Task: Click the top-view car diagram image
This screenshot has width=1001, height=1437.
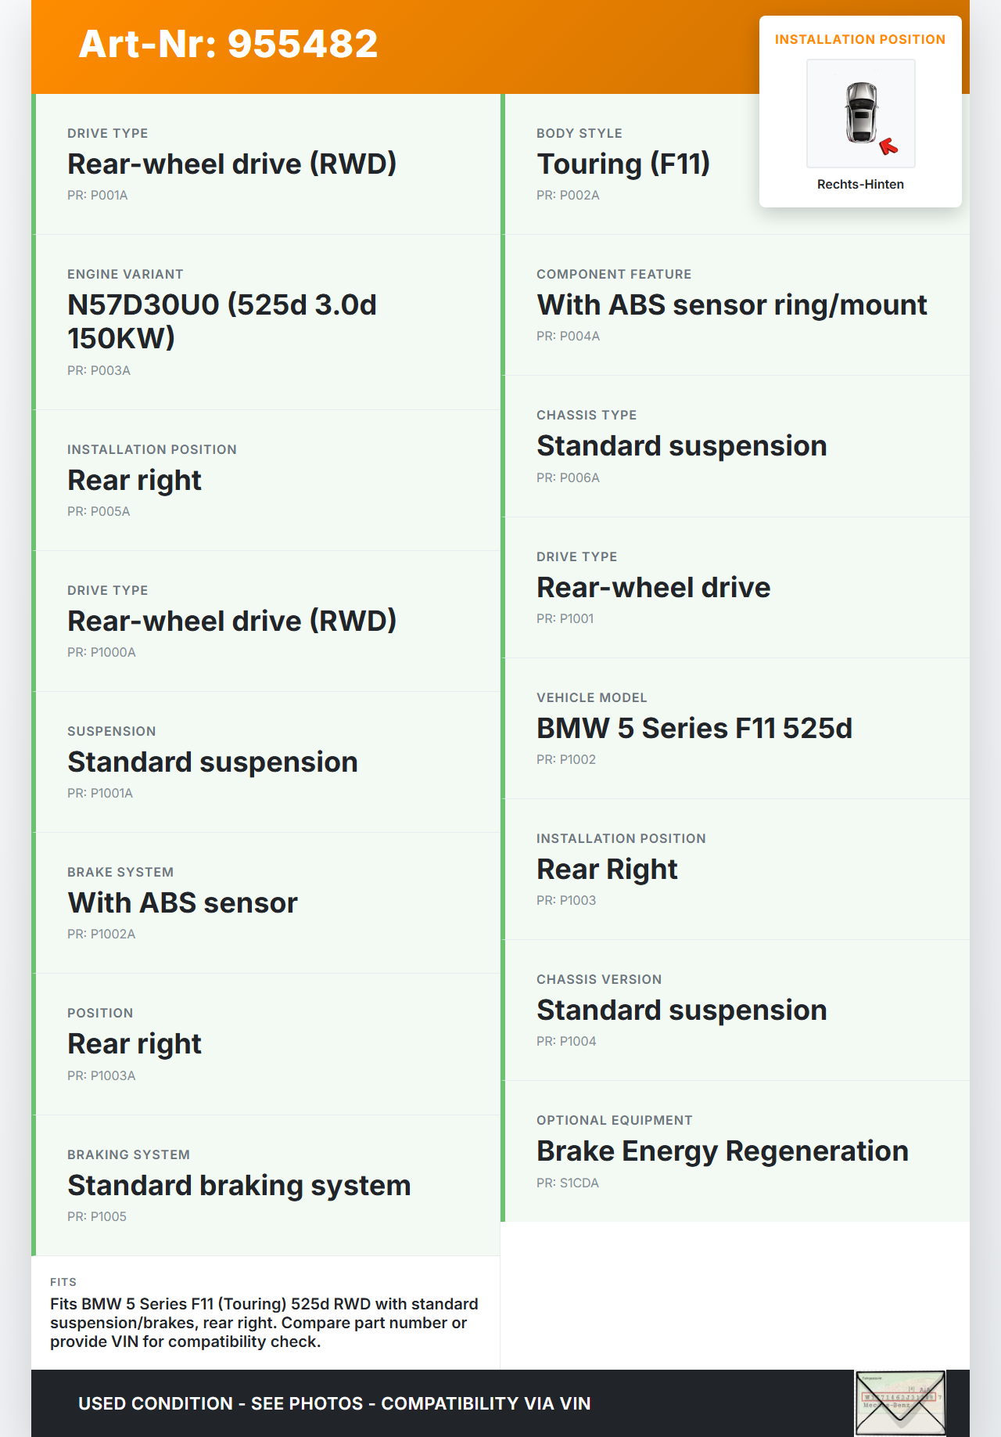Action: tap(860, 113)
